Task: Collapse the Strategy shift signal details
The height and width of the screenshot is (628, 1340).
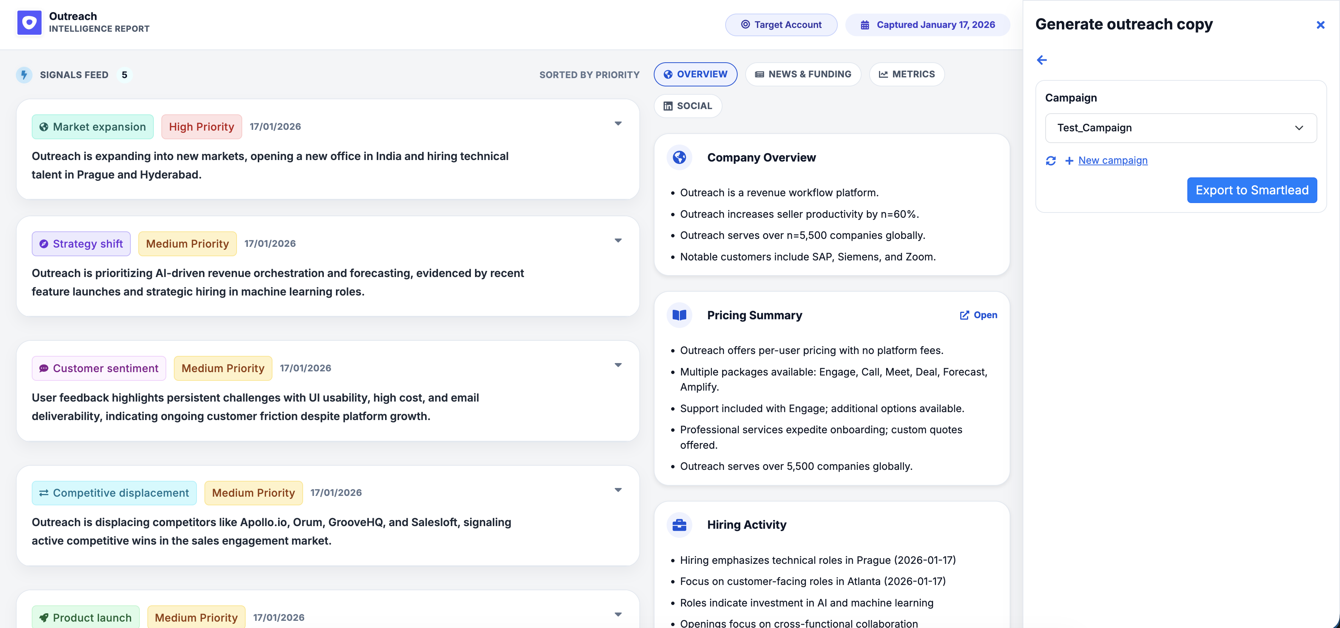Action: point(618,240)
